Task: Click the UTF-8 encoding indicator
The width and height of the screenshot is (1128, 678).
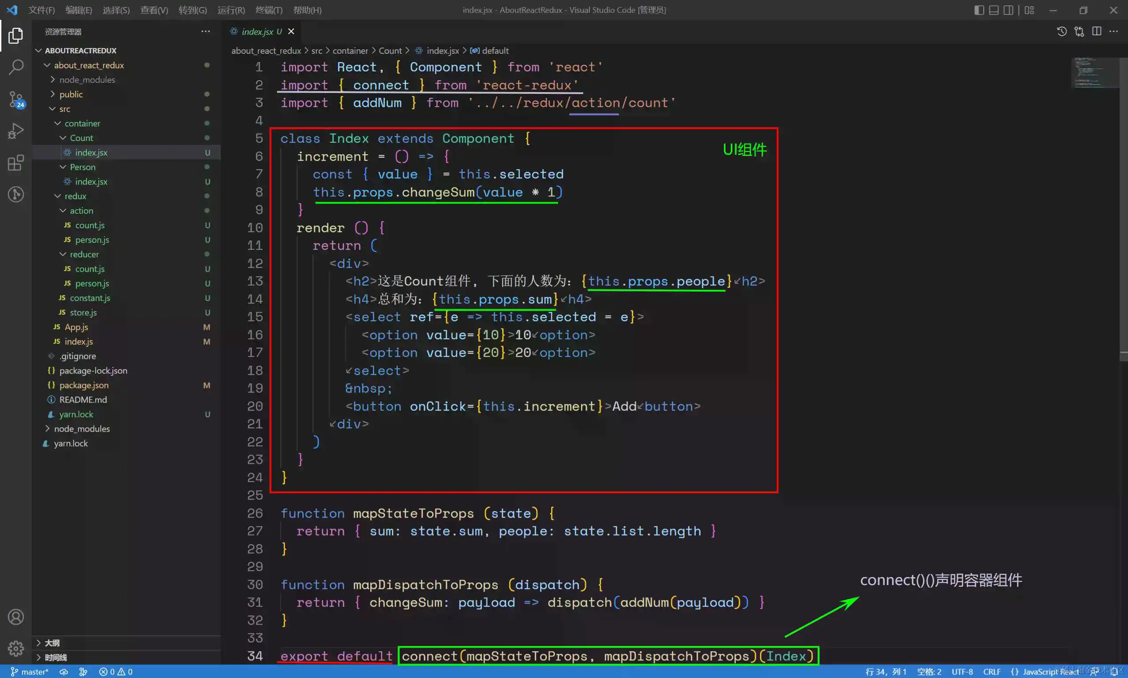Action: click(x=962, y=671)
